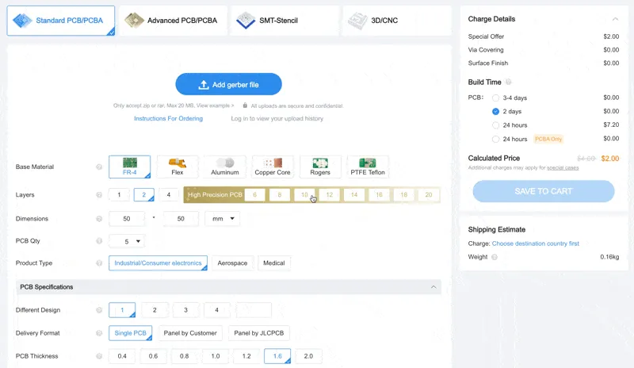Click Log in to view upload history
Image resolution: width=634 pixels, height=368 pixels.
[x=277, y=119]
